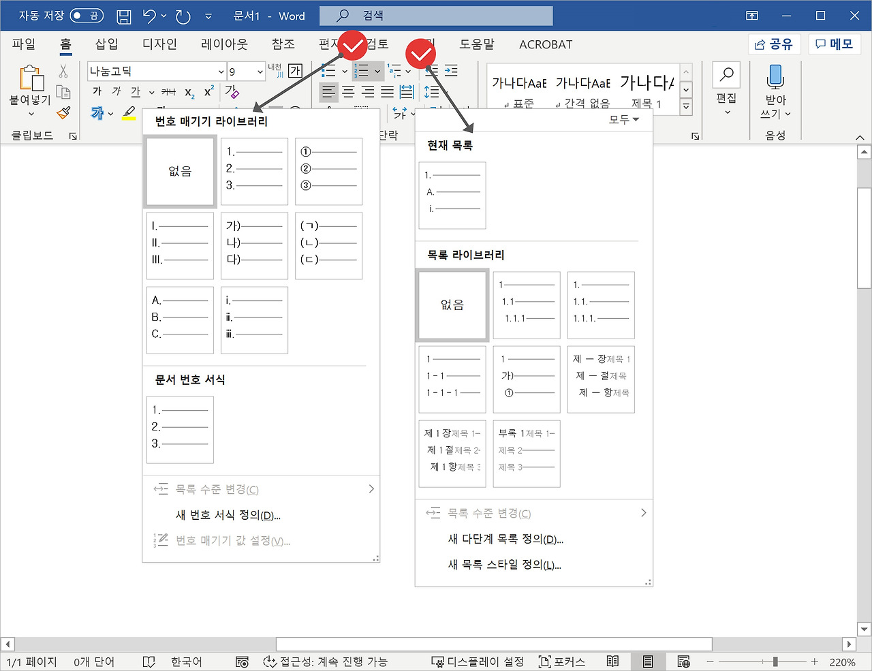
Task: Click the 받아쓰기 (Dictate) microphone icon
Action: [775, 76]
